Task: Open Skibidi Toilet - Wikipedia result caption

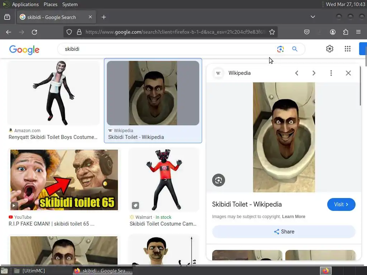Action: 136,137
